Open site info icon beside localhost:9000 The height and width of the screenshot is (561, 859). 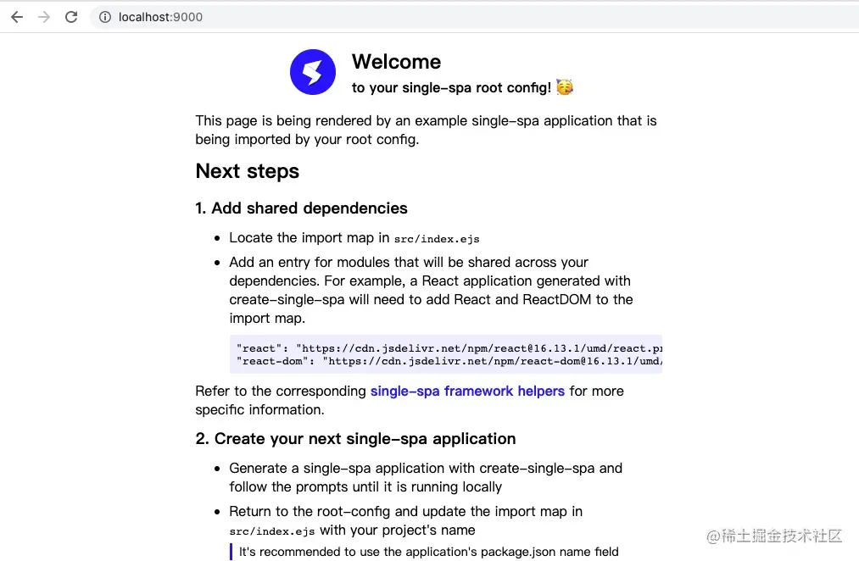pyautogui.click(x=104, y=17)
